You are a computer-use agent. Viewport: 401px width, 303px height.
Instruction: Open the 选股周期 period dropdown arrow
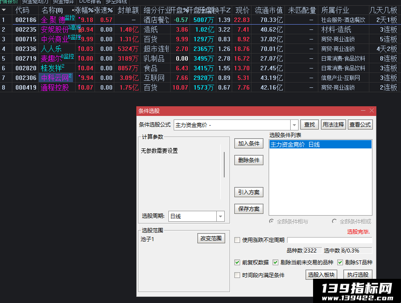[220, 216]
